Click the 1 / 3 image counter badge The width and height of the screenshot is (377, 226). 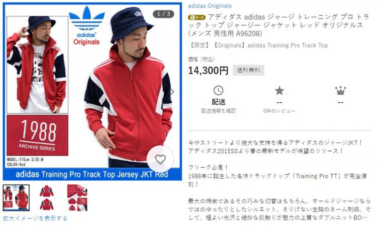click(163, 14)
